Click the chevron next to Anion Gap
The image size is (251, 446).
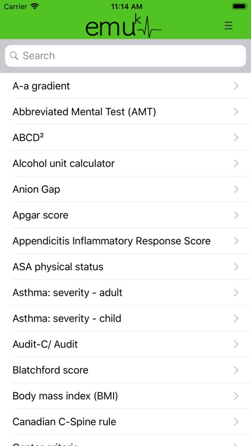point(236,189)
